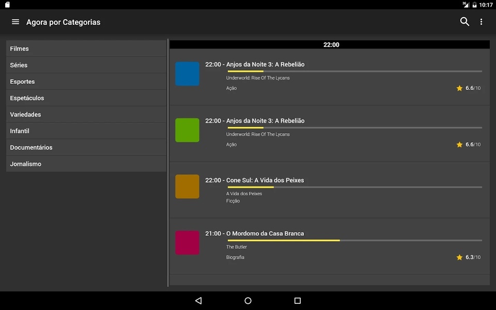Tap the star icon beside 6.3/10 rating

459,257
